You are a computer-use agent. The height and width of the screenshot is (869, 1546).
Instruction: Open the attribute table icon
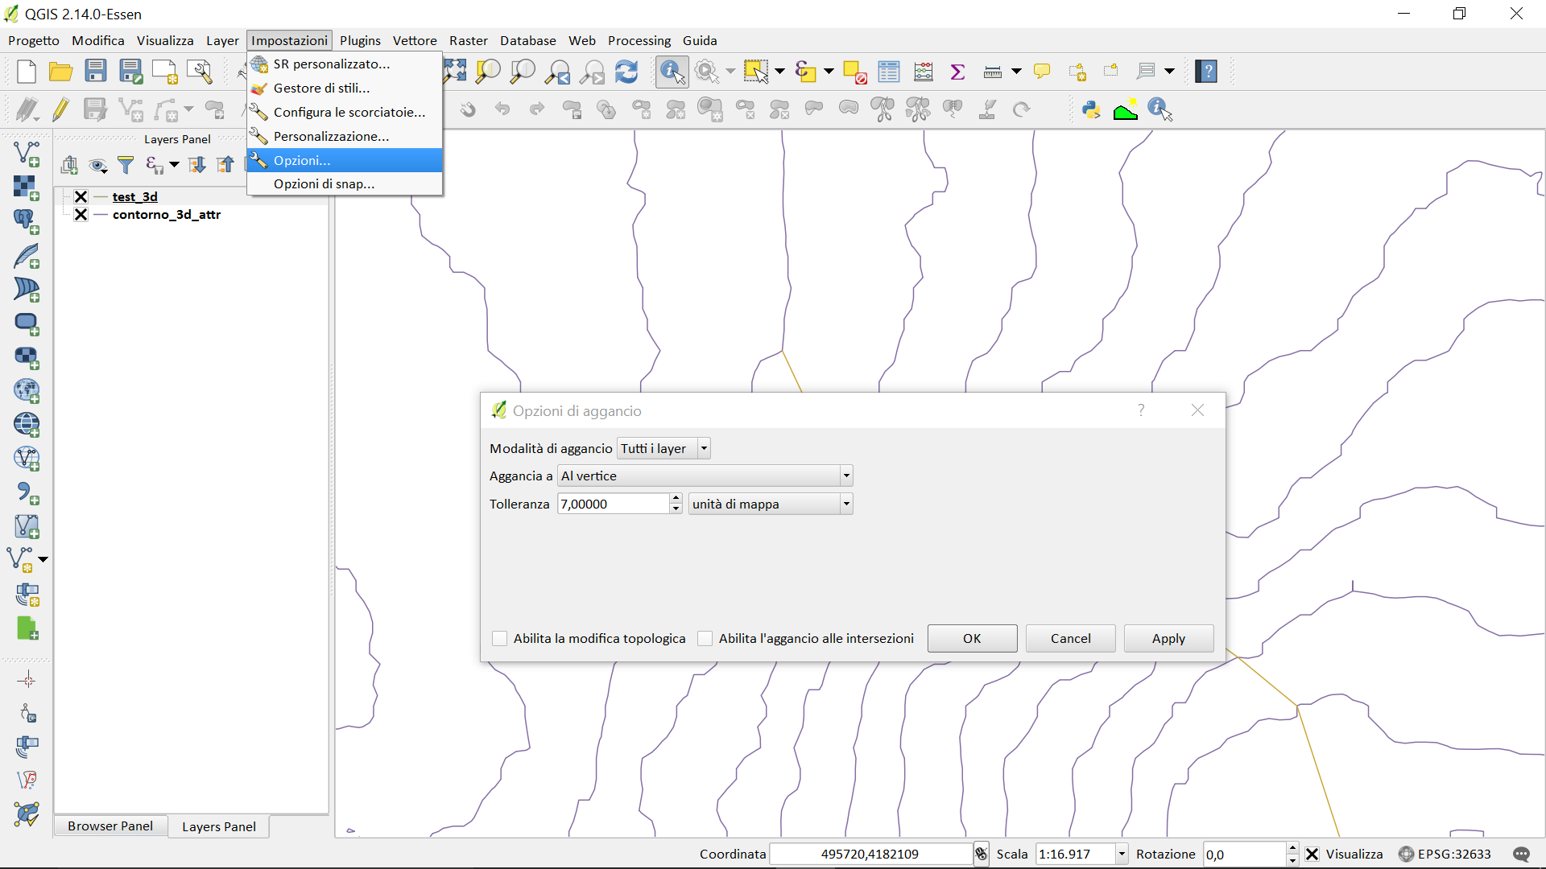tap(889, 72)
